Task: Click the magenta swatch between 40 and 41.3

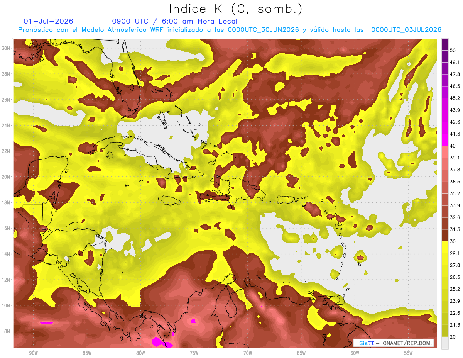Action: [445, 140]
